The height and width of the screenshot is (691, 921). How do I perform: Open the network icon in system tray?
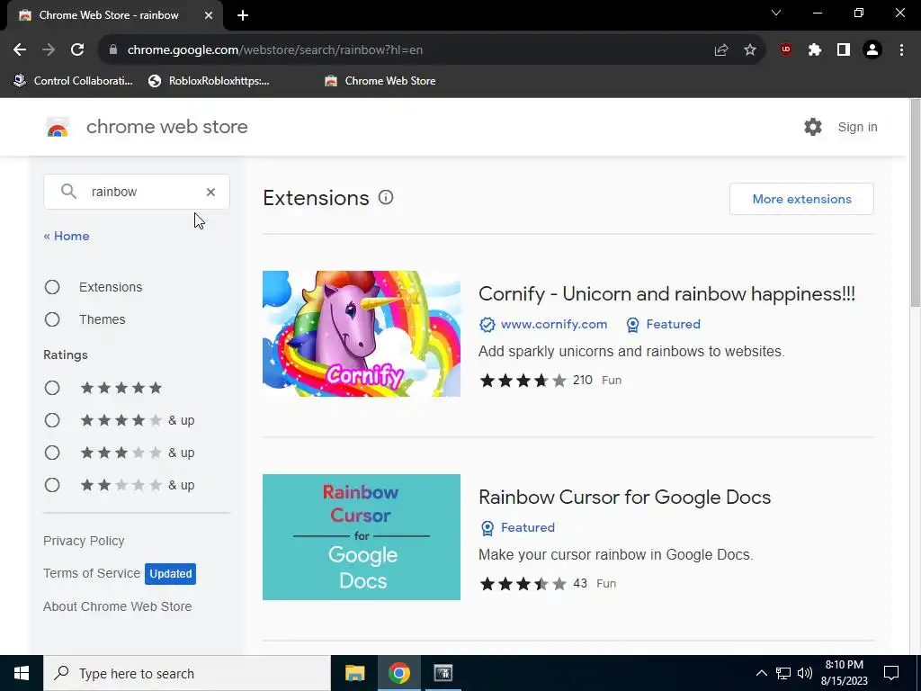783,673
